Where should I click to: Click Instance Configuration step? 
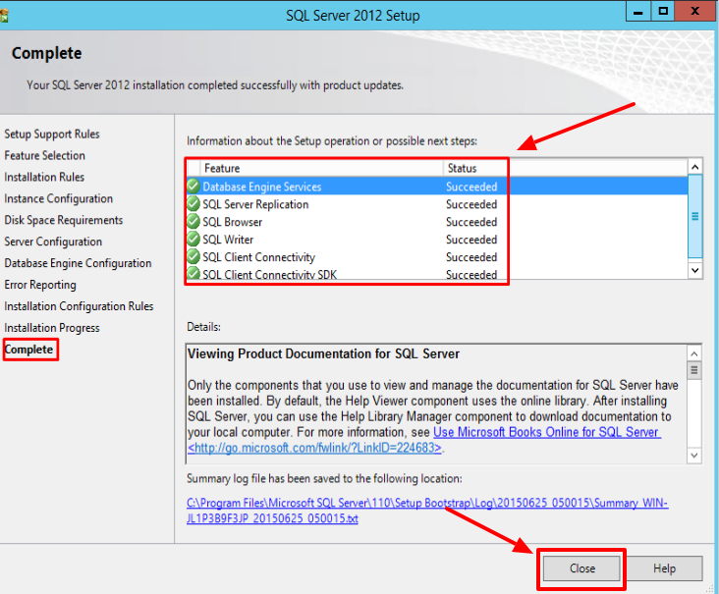coord(58,198)
